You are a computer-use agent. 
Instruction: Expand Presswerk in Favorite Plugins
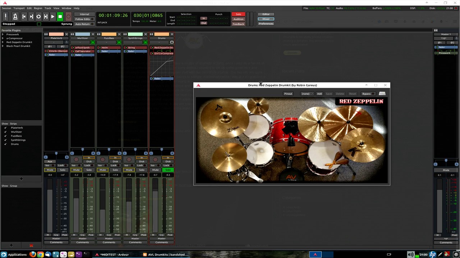[x=3, y=34]
